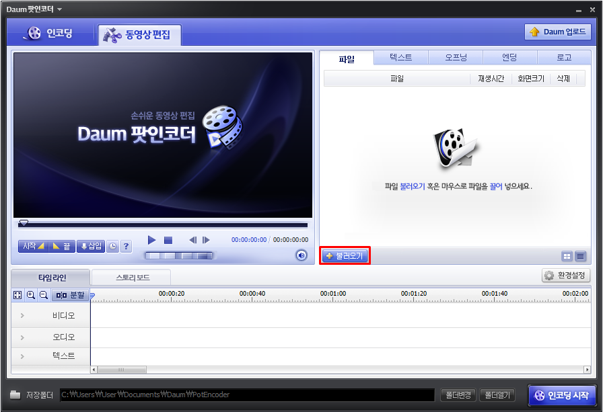Click the 재생시간 column header

coord(491,79)
